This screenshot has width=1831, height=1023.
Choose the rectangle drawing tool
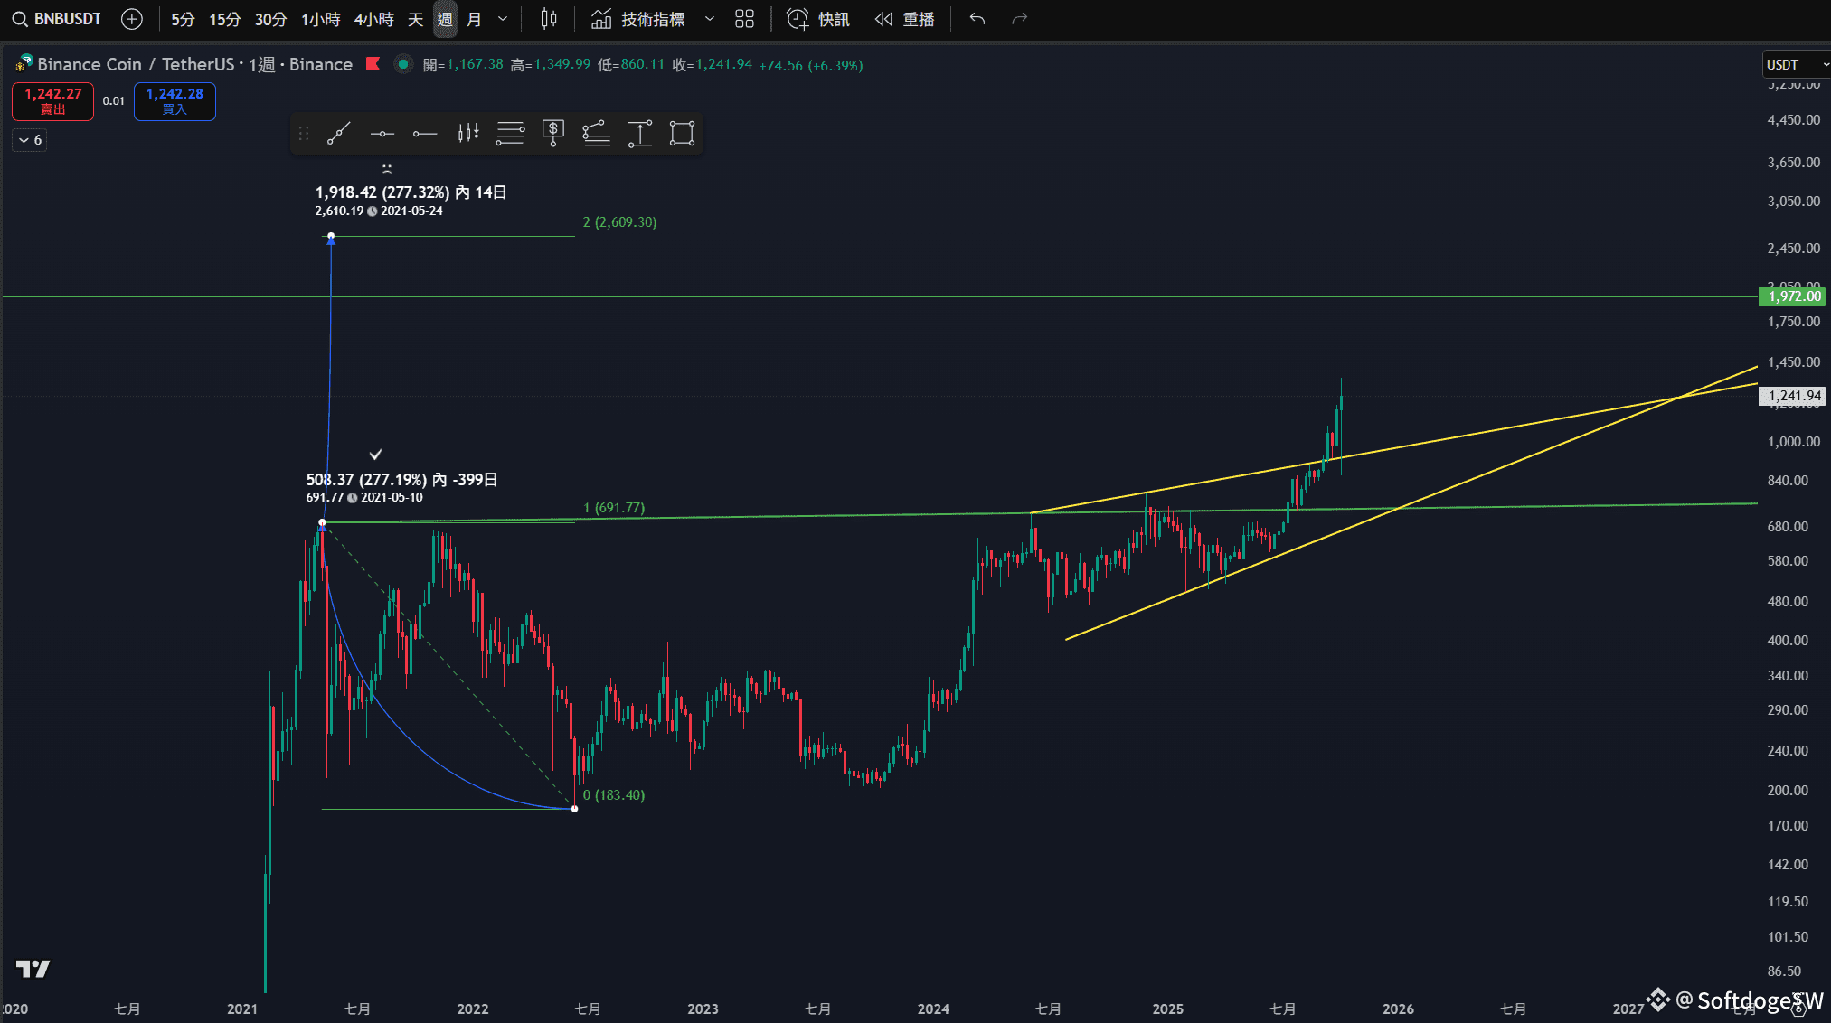(x=682, y=134)
